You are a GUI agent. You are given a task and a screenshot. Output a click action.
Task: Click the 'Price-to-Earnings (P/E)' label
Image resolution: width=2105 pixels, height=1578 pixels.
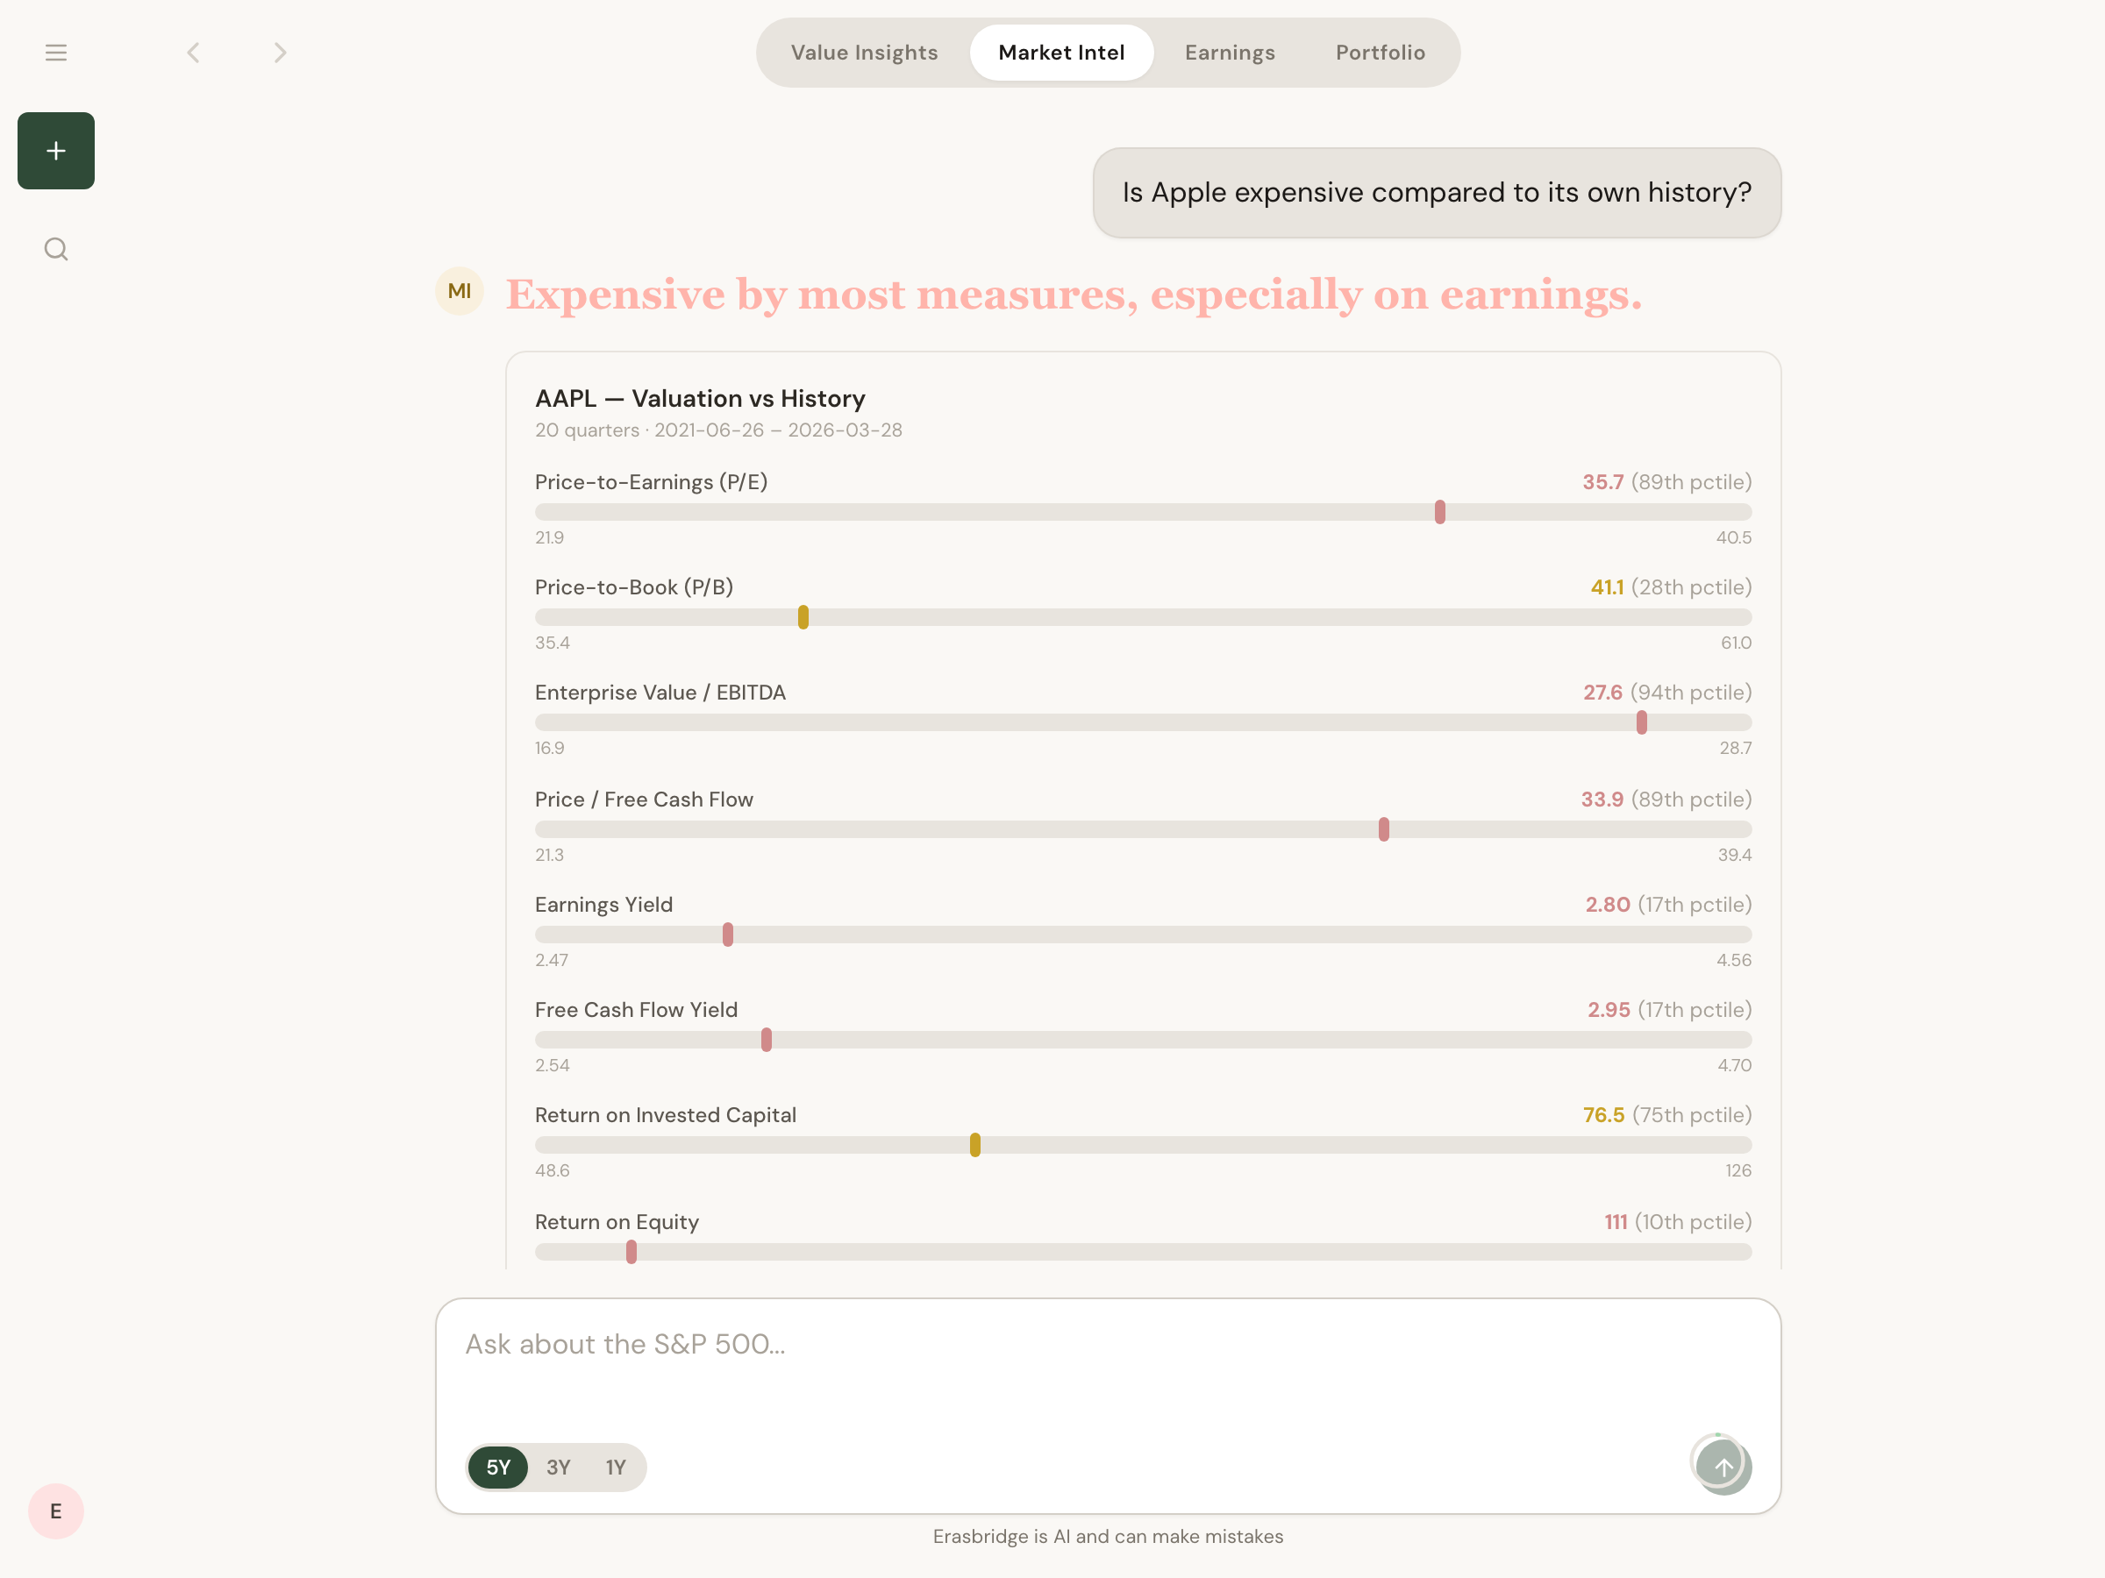651,482
